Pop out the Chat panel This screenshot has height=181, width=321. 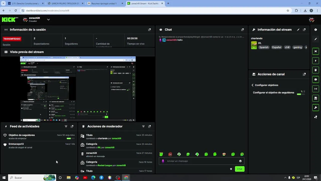tap(242, 30)
